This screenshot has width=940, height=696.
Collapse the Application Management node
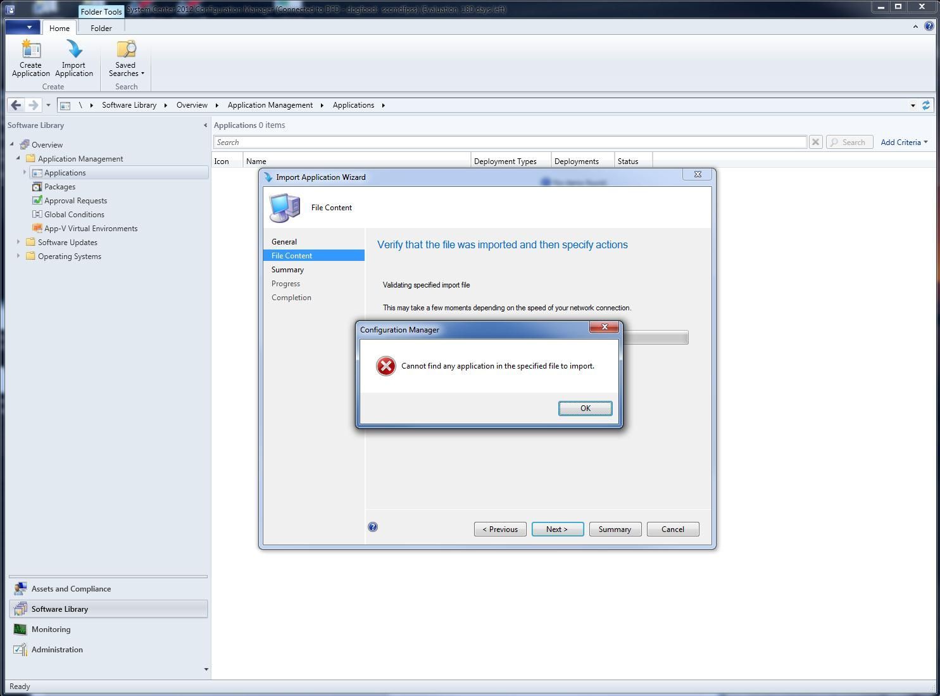(18, 158)
